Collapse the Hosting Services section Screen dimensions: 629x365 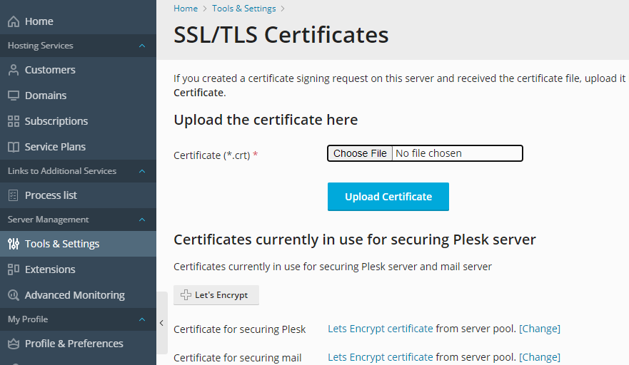coord(142,46)
